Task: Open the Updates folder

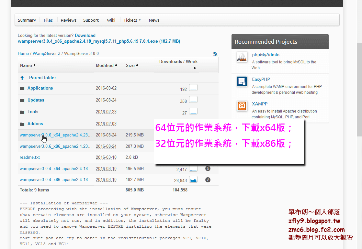Action: pos(36,100)
